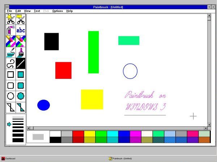Pick the light gray color swatch
Viewport: 217px width, 162px height.
point(67,134)
